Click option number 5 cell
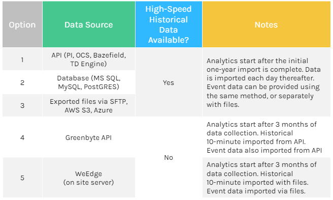The width and height of the screenshot is (333, 200). tap(22, 178)
